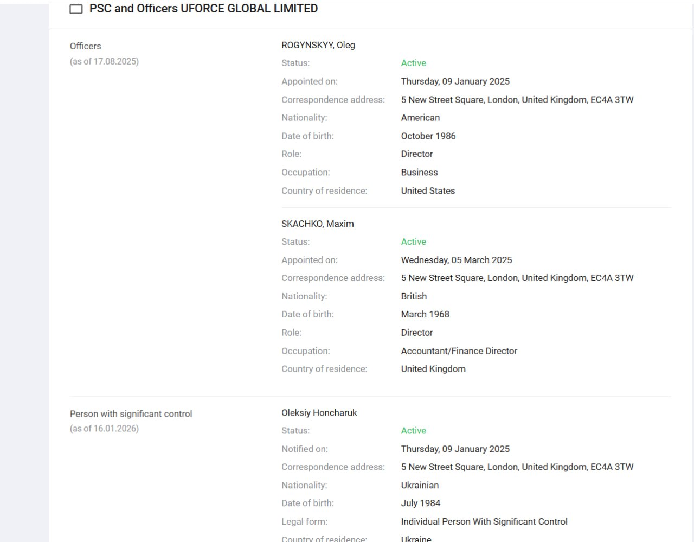Viewport: 694px width, 542px height.
Task: Select officer name SKACHKO, Maxim
Action: coord(318,224)
